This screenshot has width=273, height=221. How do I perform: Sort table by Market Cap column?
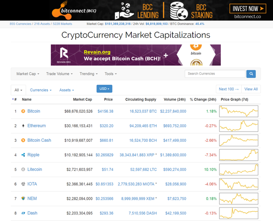[x=83, y=99]
